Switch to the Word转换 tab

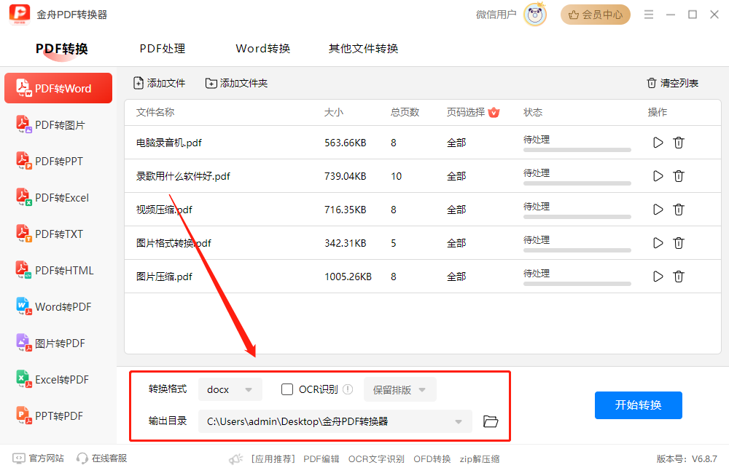(x=263, y=49)
